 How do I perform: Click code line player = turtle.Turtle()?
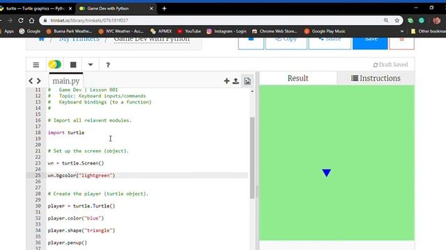pos(82,206)
